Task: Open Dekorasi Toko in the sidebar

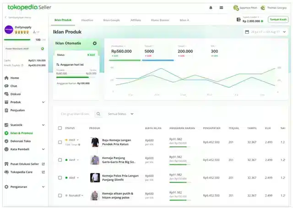Action: (x=17, y=141)
